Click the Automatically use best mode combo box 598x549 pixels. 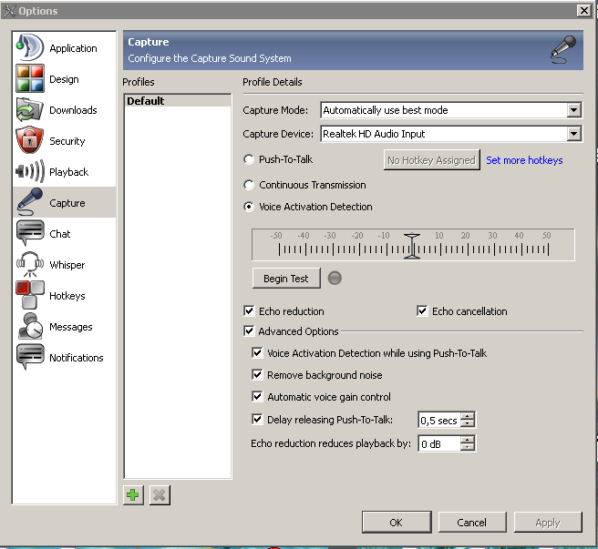[x=451, y=110]
